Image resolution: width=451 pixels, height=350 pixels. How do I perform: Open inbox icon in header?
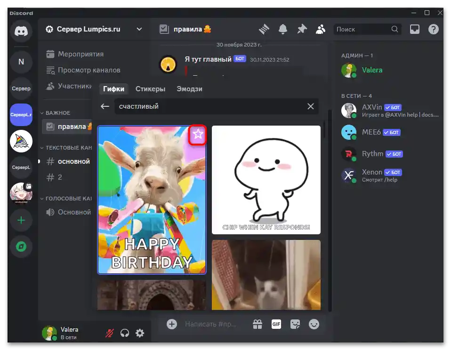coord(414,29)
